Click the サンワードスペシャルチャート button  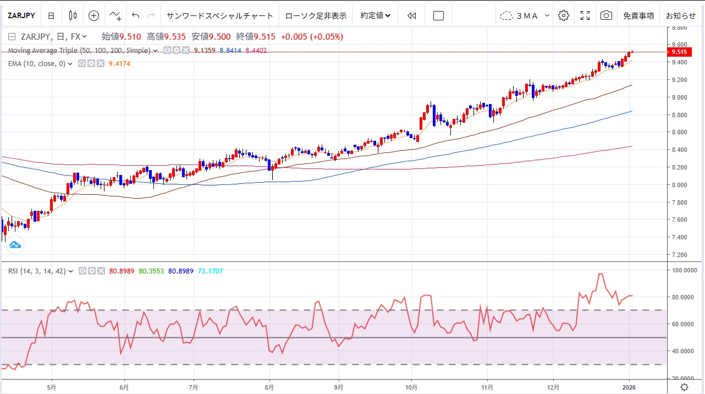tap(219, 15)
